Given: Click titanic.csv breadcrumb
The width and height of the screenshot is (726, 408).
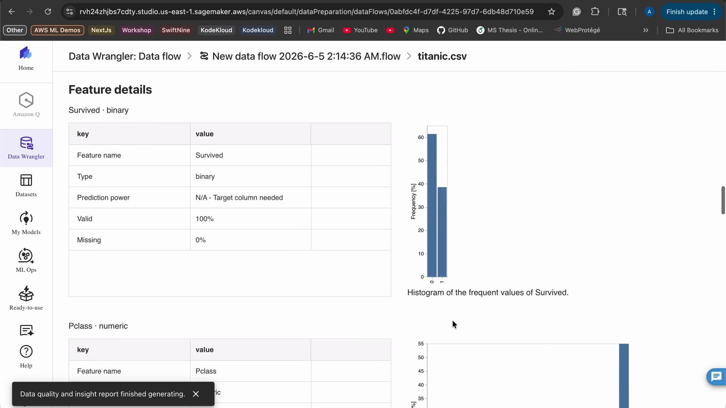Looking at the screenshot, I should 442,56.
